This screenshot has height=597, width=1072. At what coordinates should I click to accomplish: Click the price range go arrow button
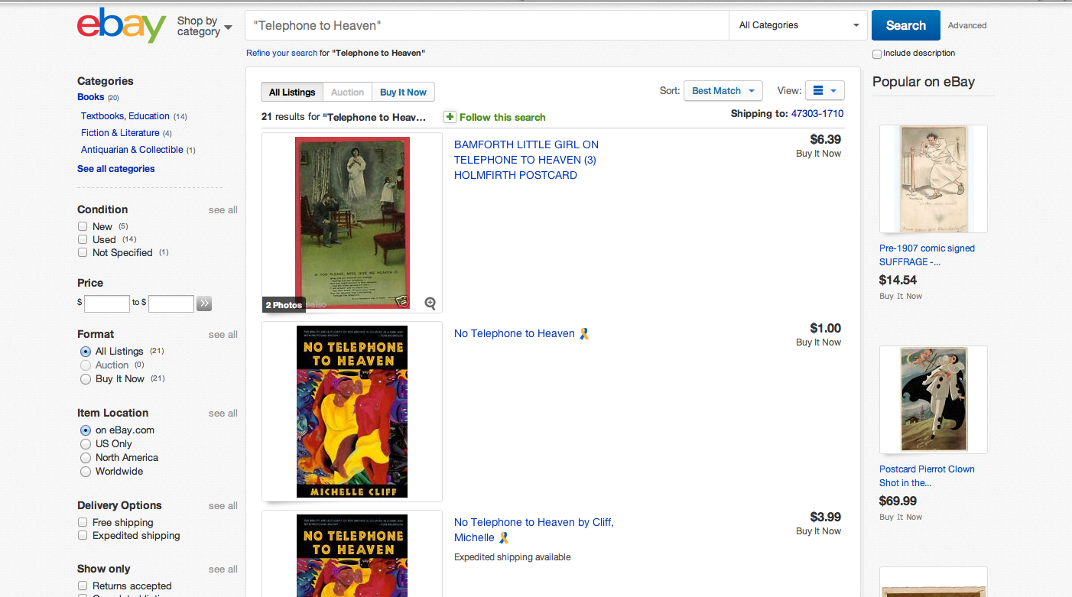click(204, 303)
